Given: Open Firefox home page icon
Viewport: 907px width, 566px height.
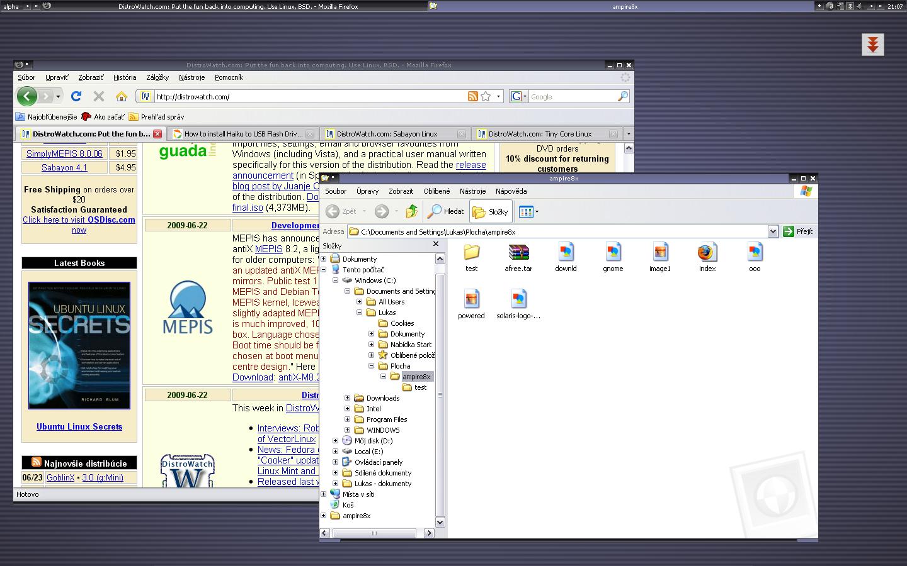Looking at the screenshot, I should pos(122,96).
